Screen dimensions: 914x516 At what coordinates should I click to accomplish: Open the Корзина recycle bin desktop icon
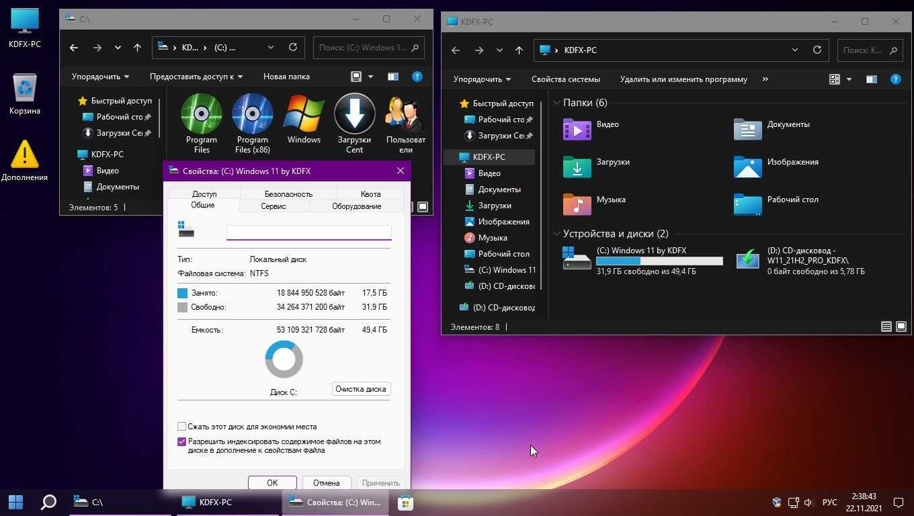[25, 94]
